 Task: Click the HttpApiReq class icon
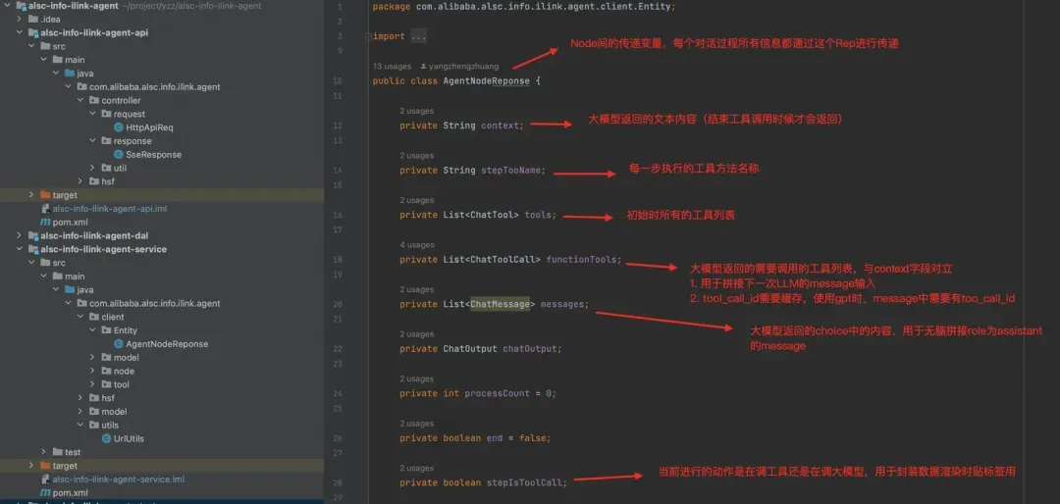click(x=119, y=127)
